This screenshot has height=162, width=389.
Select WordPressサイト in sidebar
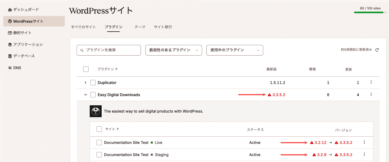pos(34,21)
